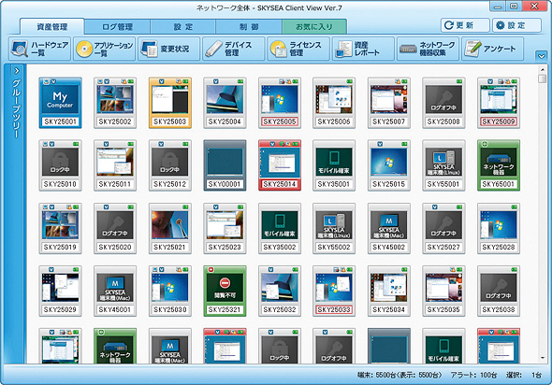
Task: Select Mac terminal SKY45002
Action: [389, 228]
